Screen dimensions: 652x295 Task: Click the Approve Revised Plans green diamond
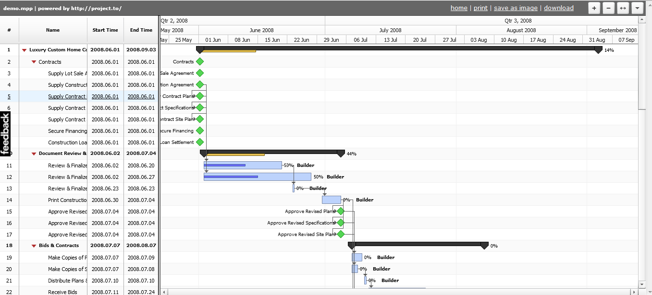[x=341, y=211]
